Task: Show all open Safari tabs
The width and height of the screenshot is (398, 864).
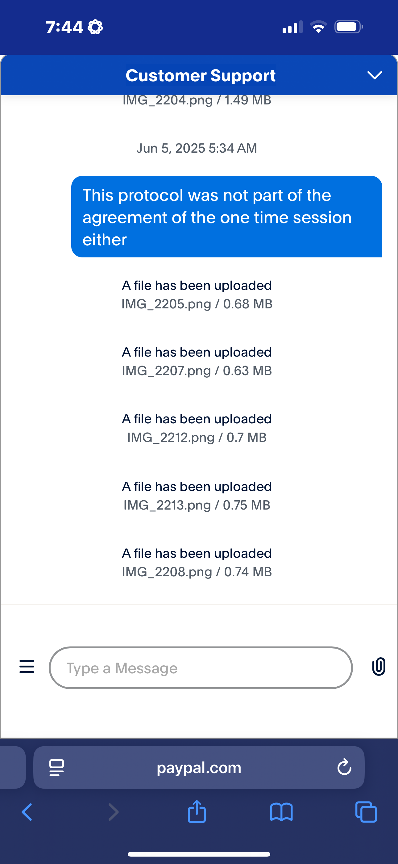Action: pos(366,812)
